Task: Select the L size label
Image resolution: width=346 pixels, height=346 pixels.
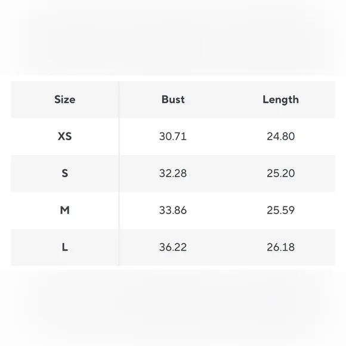Action: pos(65,247)
